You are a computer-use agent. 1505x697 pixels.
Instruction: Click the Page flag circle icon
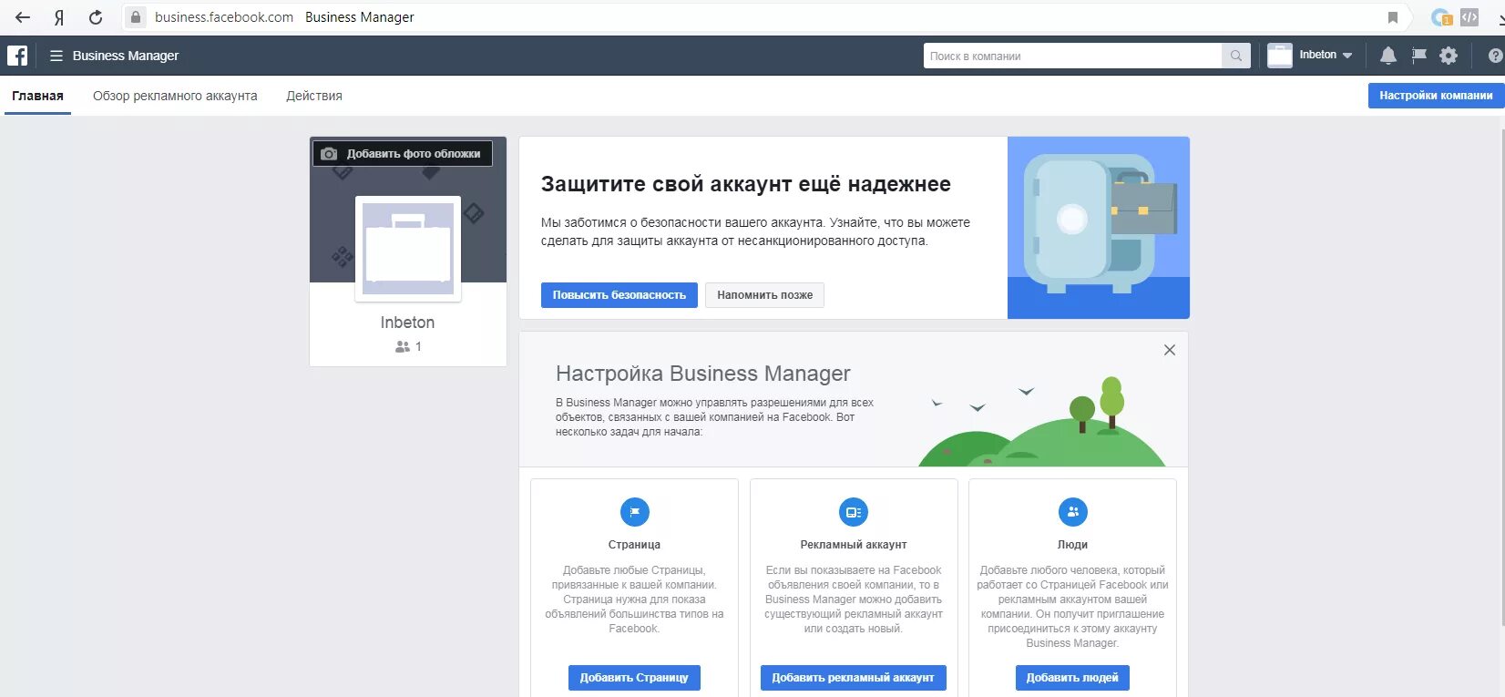[635, 512]
